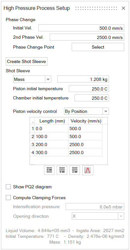Grab the dotted panel drag handle
This screenshot has width=130, height=250.
click(97, 8)
